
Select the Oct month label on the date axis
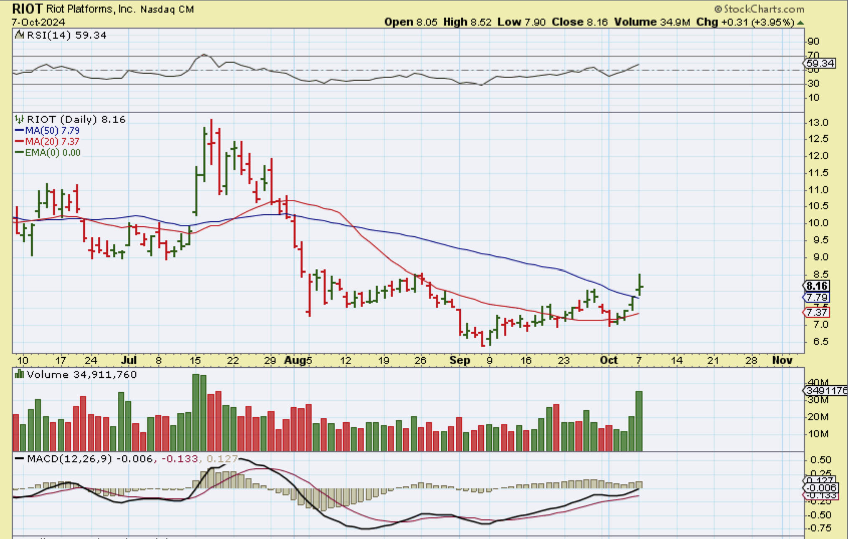(608, 360)
